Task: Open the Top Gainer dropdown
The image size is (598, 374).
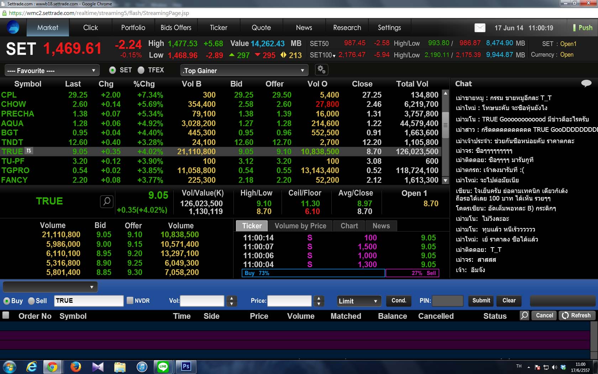Action: (x=244, y=70)
